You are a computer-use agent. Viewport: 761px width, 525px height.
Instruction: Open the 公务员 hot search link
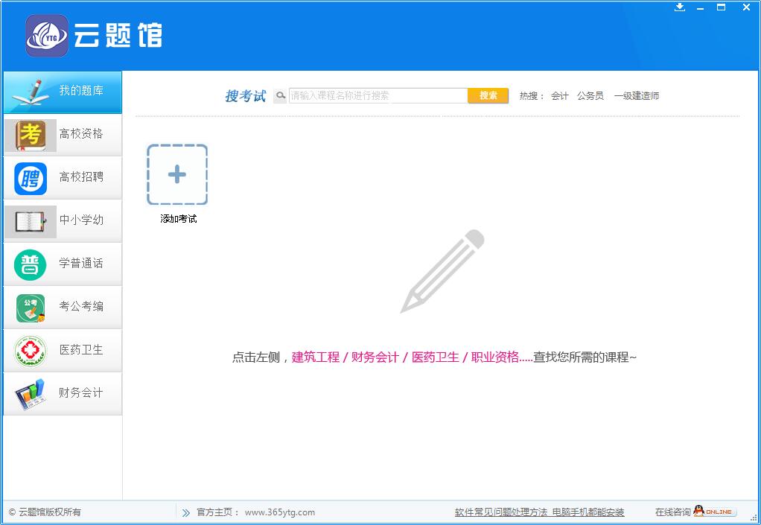(x=590, y=95)
